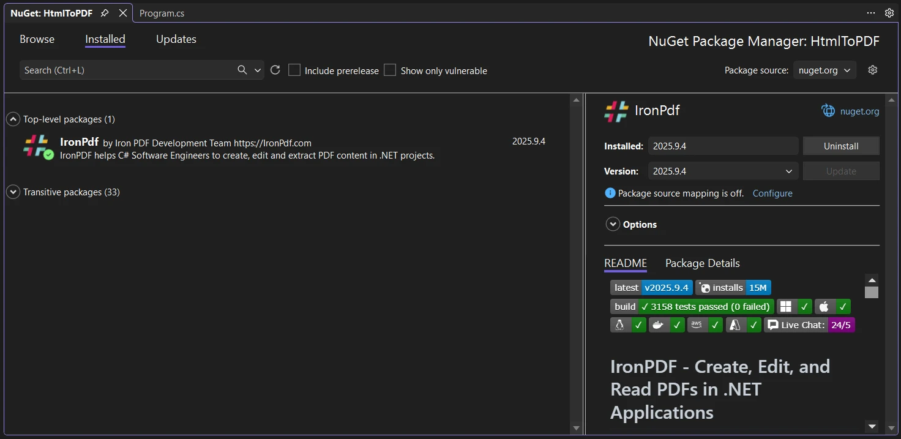Click the ellipsis tab overflow icon
901x439 pixels.
(871, 13)
